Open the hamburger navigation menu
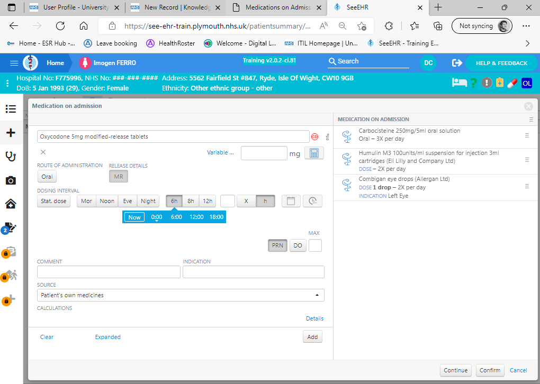 (14, 63)
